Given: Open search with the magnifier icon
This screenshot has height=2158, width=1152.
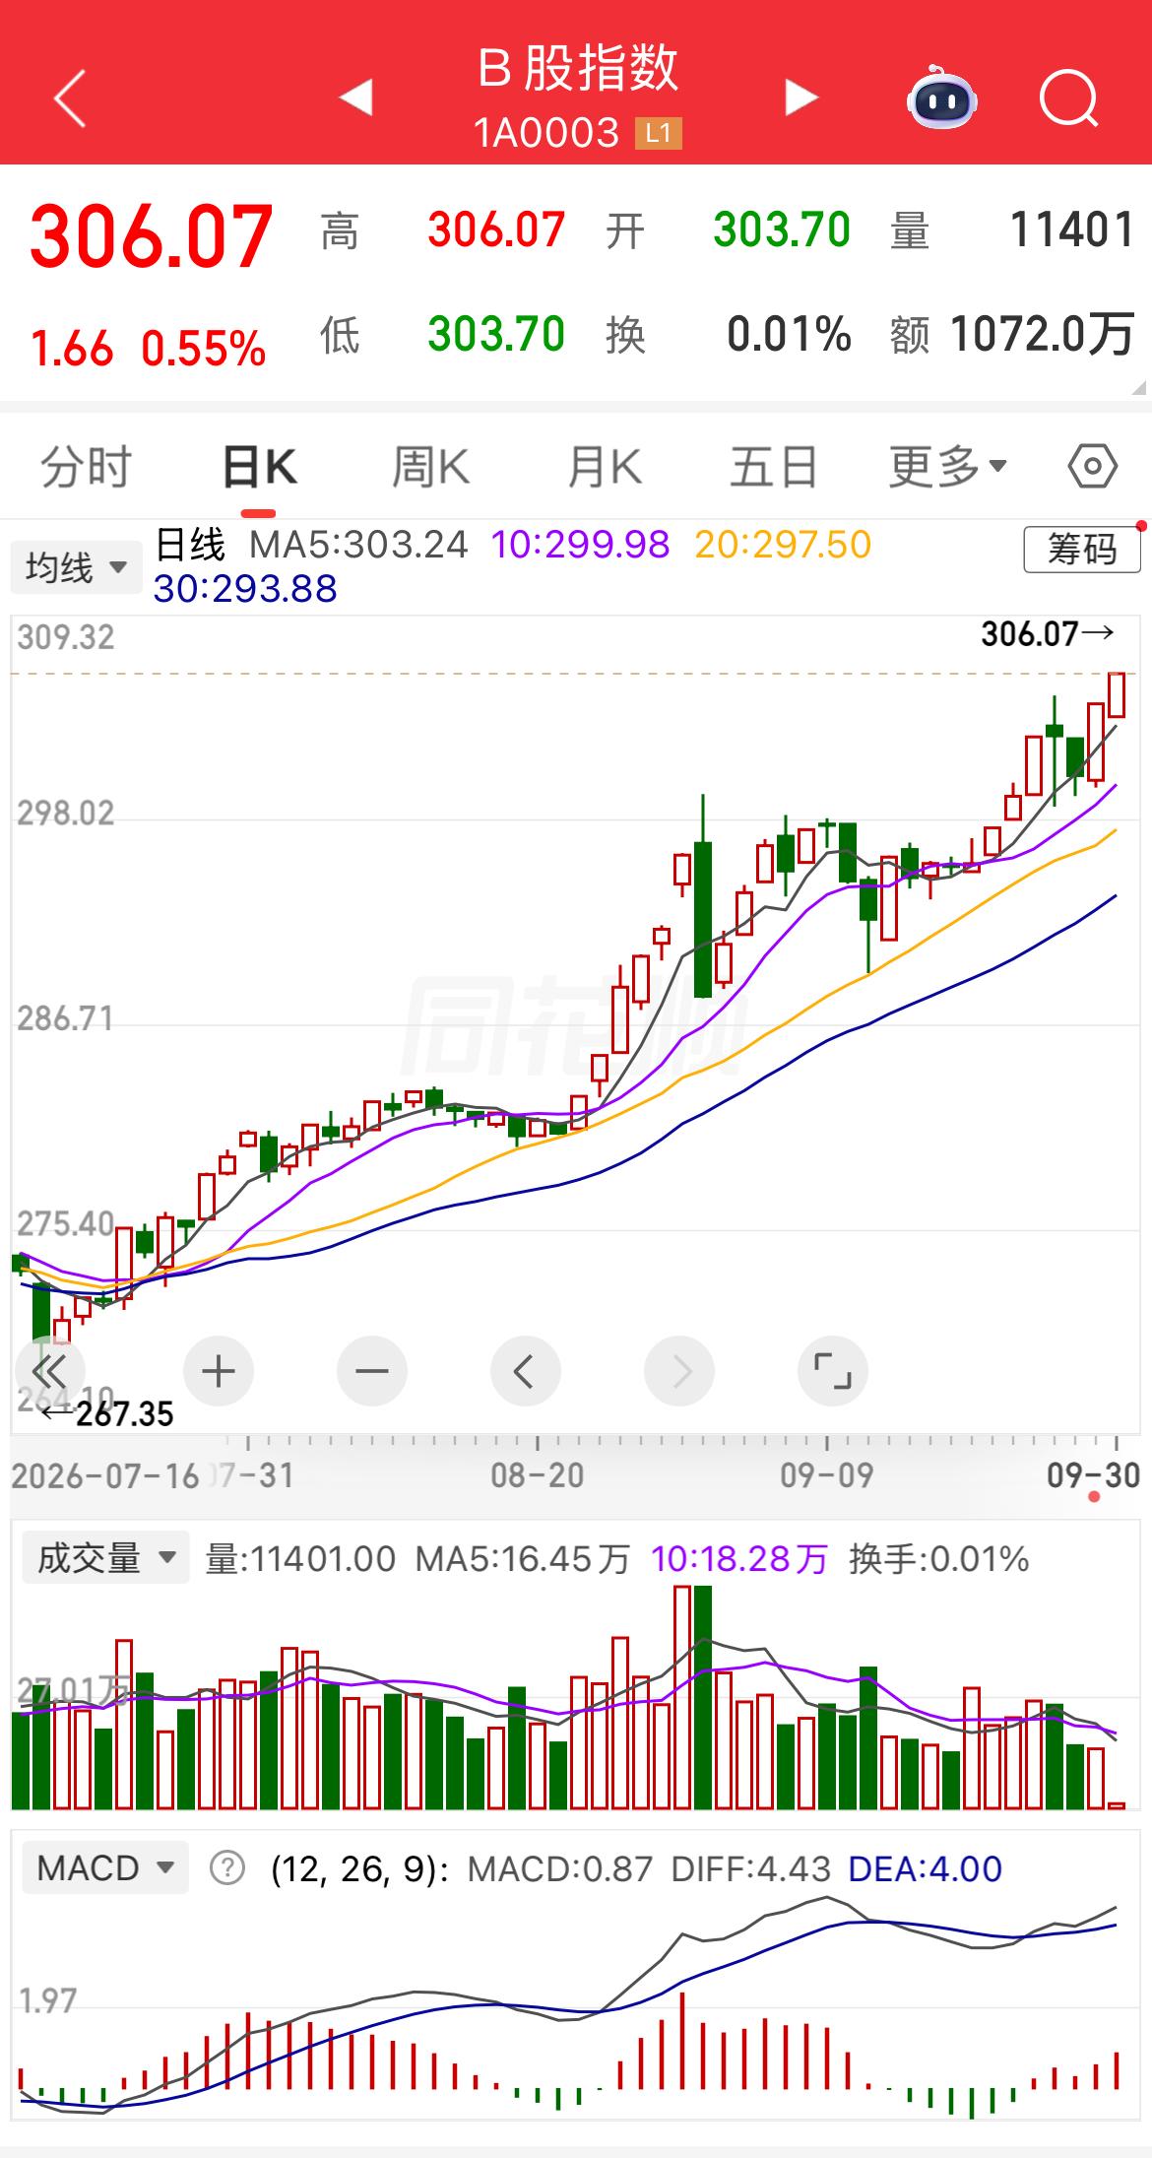Looking at the screenshot, I should coord(1069,98).
